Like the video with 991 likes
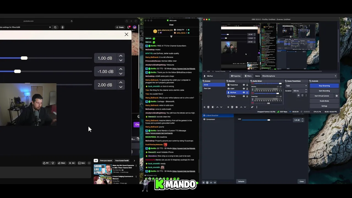This screenshot has height=198, width=352. pyautogui.click(x=46, y=163)
